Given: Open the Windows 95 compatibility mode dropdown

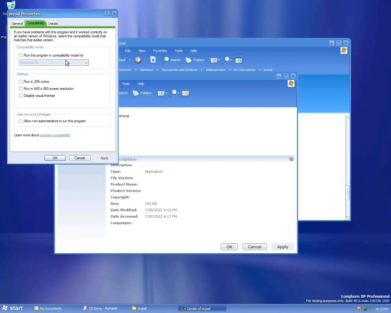Looking at the screenshot, I should 86,63.
